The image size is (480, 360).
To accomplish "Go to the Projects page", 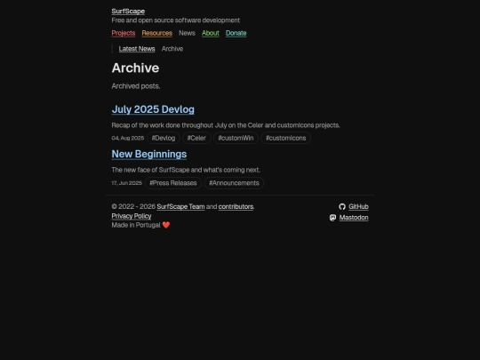I will tap(124, 33).
